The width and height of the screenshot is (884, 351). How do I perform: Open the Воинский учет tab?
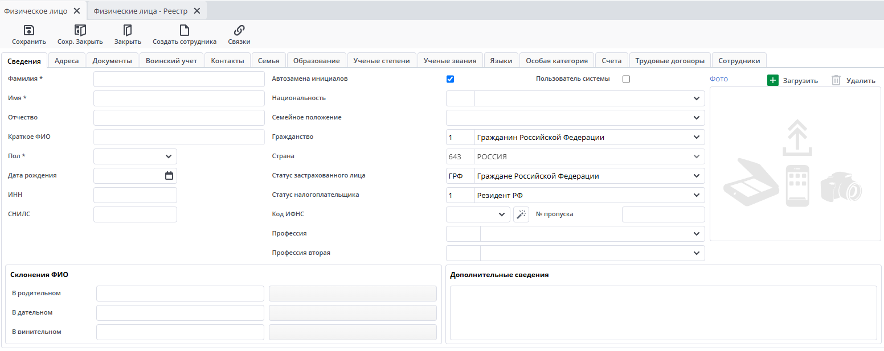click(171, 61)
